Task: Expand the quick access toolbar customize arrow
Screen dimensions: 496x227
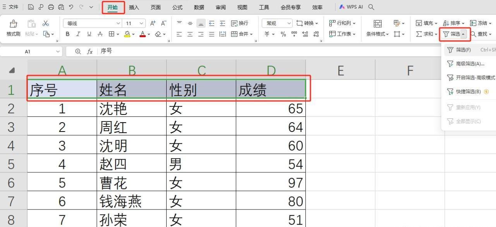Action: (x=91, y=7)
